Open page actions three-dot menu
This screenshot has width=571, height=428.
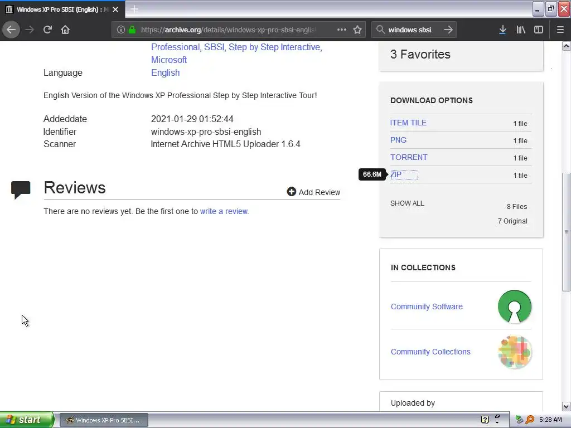click(x=342, y=30)
